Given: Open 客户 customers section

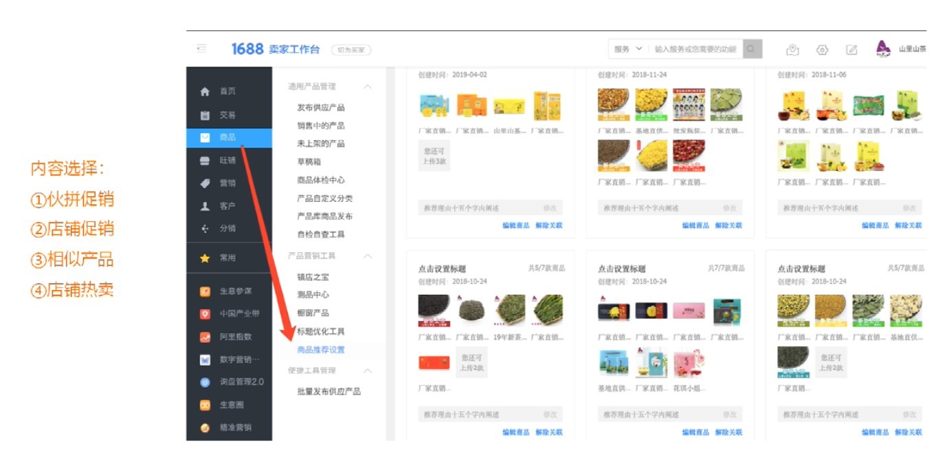Looking at the screenshot, I should [x=229, y=205].
